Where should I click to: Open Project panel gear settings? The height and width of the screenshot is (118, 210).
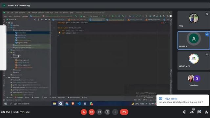(x=46, y=20)
